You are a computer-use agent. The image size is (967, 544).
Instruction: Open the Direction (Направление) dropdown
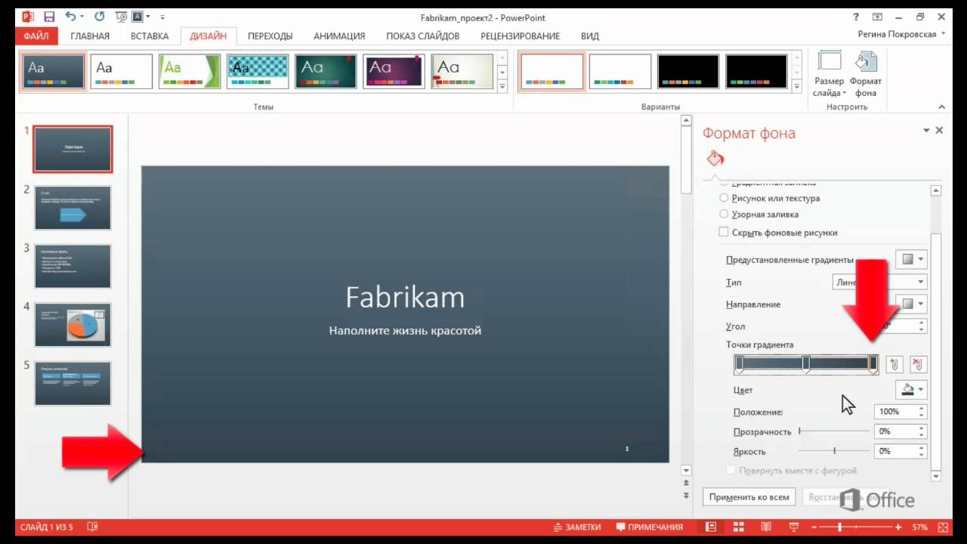[911, 304]
